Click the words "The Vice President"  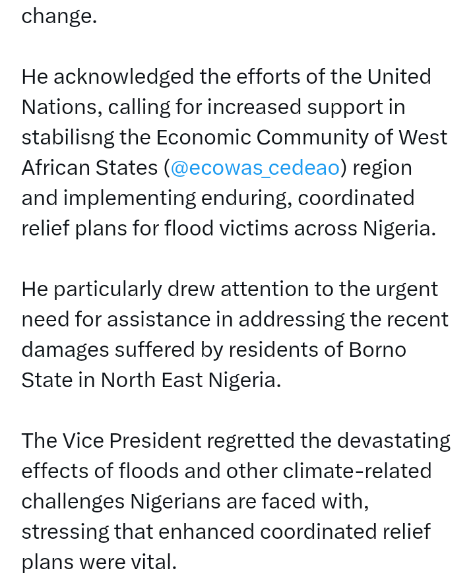tap(111, 441)
